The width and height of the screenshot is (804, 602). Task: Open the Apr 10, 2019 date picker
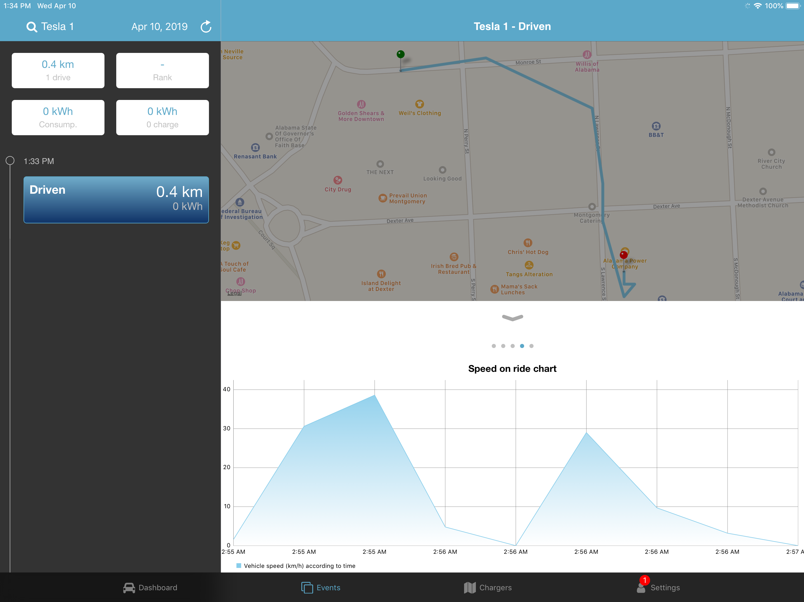[x=159, y=27]
